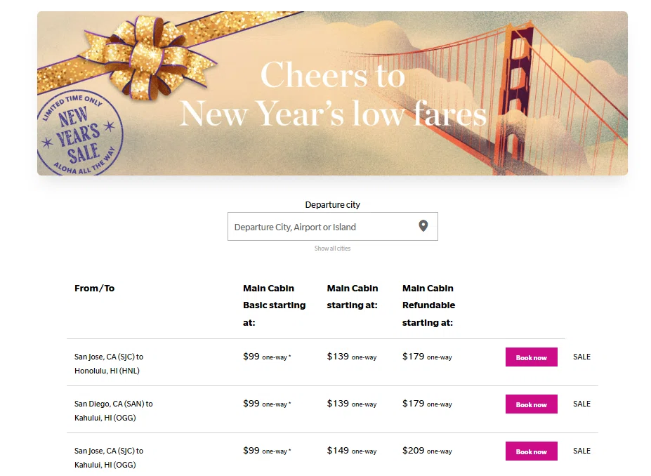Book now for San Jose to Honolulu
This screenshot has width=651, height=476.
click(531, 357)
